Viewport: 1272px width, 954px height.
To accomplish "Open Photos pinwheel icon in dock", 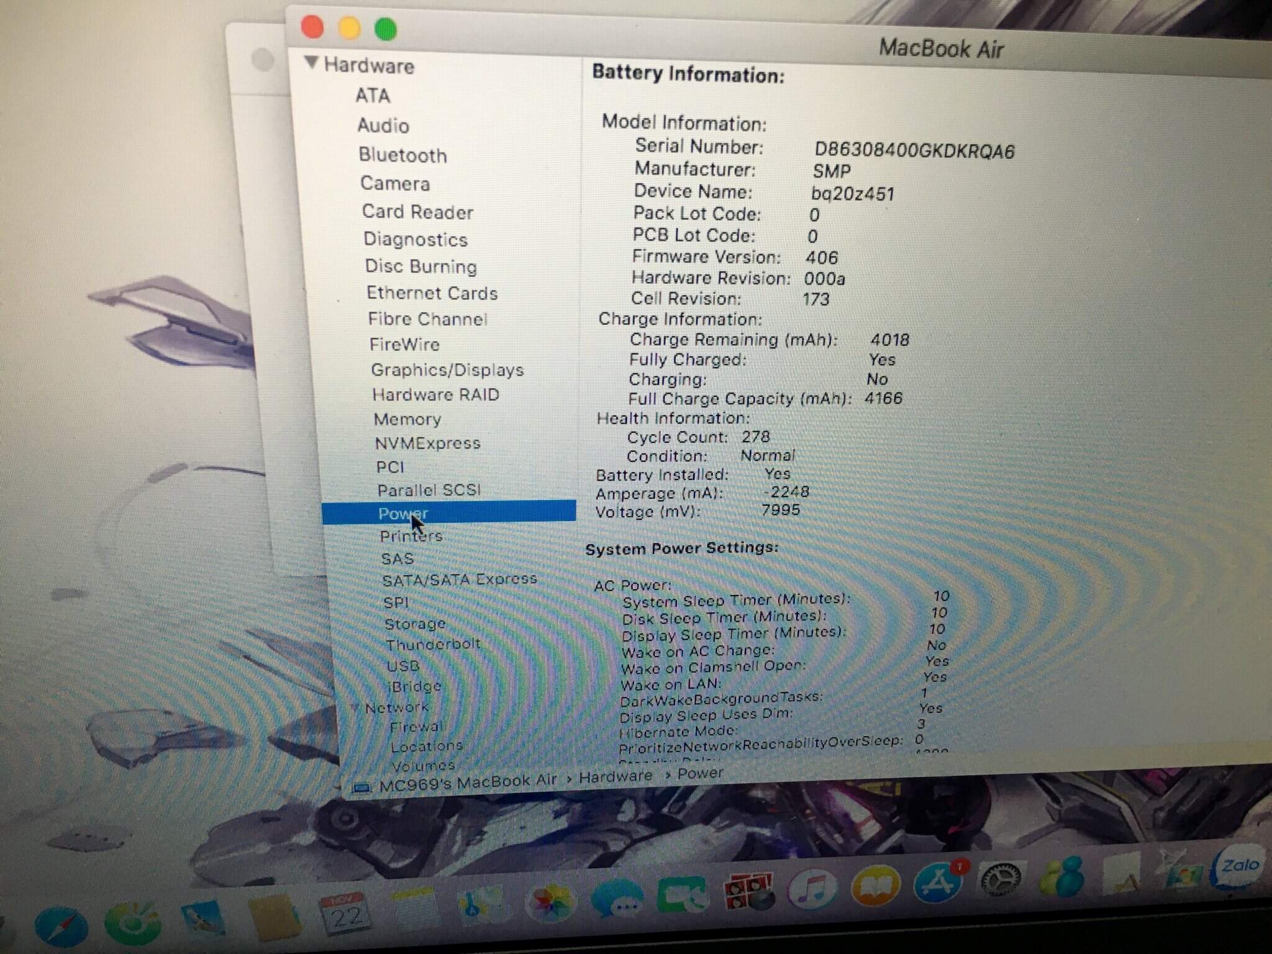I will point(550,901).
